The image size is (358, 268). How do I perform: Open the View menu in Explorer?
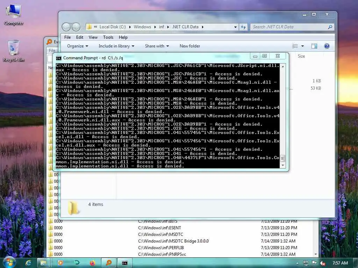[93, 37]
